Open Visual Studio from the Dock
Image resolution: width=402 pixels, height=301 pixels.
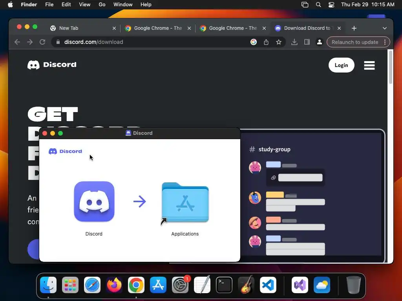[x=300, y=285]
